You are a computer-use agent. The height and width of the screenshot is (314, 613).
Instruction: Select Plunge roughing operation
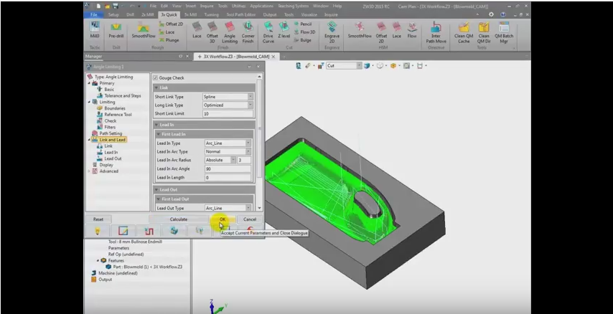169,40
